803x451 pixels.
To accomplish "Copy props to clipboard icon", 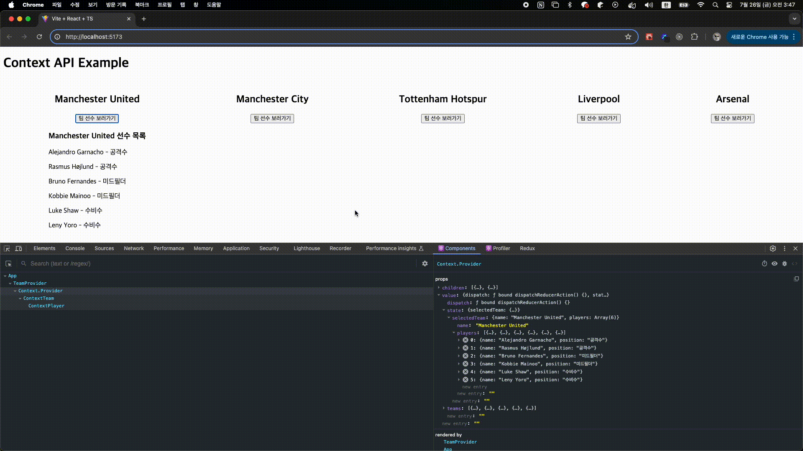I will [x=796, y=279].
